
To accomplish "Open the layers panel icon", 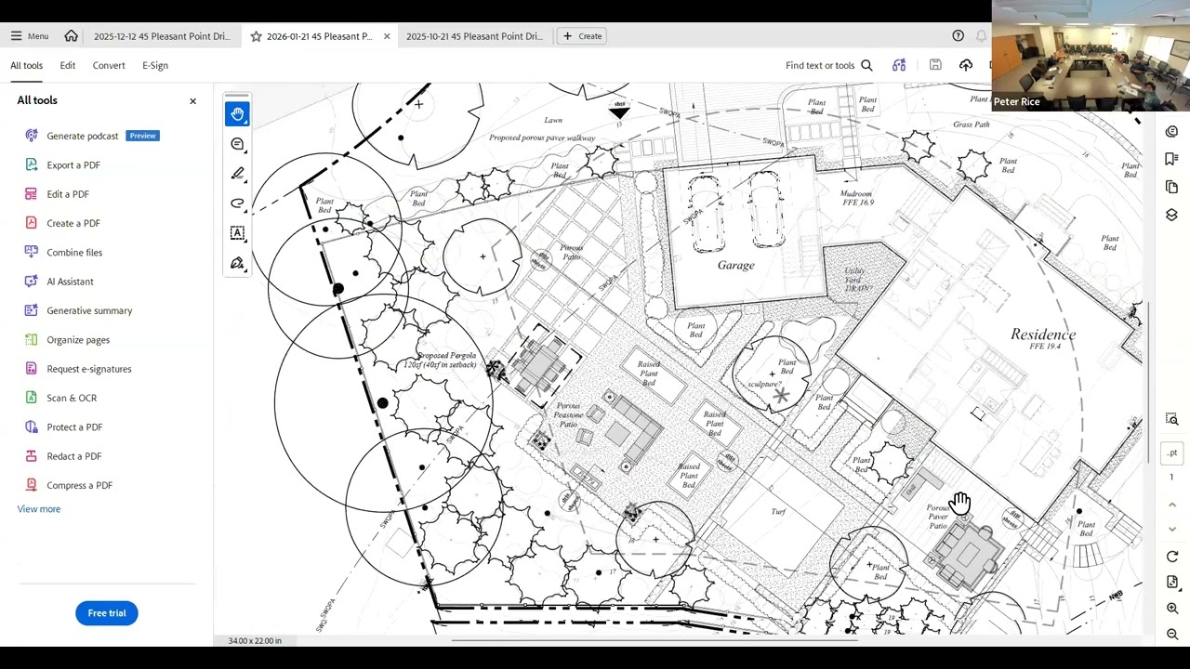I will [x=1171, y=215].
